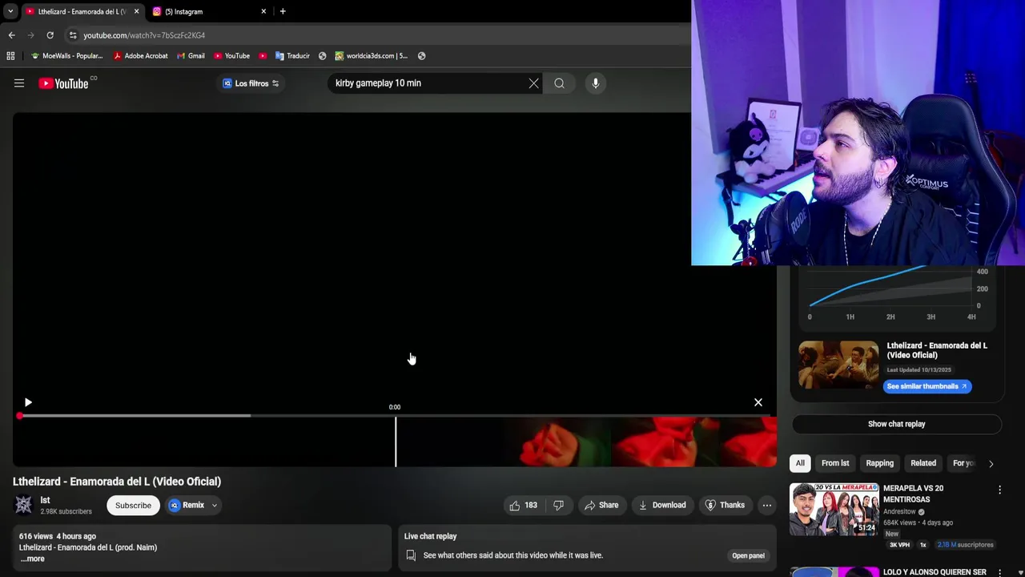Send a Thanks to the creator
Image resolution: width=1025 pixels, height=577 pixels.
pyautogui.click(x=725, y=505)
